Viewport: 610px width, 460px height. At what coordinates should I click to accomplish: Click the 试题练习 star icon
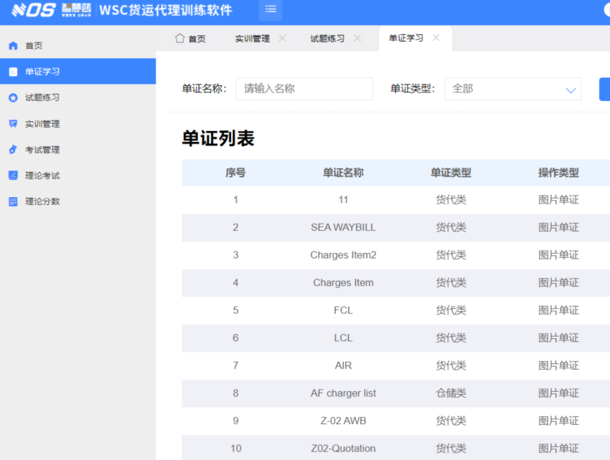point(13,98)
